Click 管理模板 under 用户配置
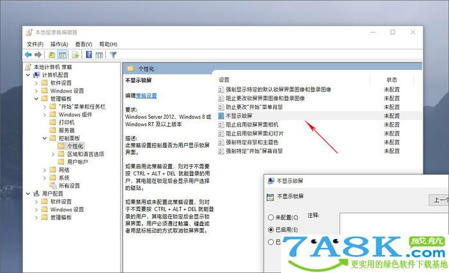This screenshot has width=449, height=273. (x=61, y=218)
